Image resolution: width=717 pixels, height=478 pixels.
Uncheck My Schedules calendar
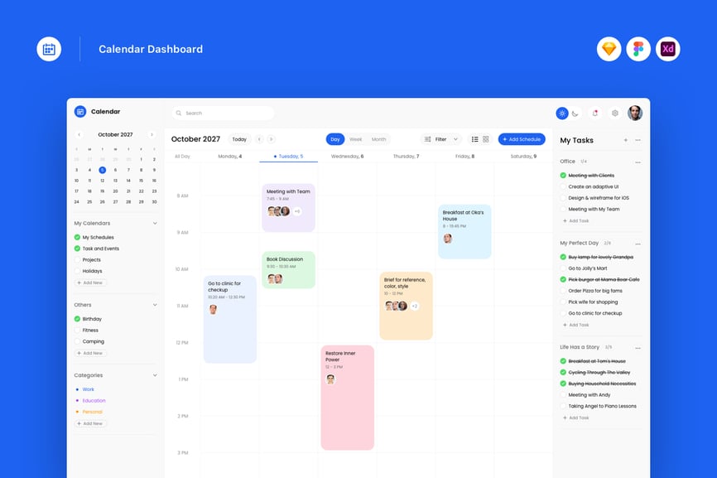tap(78, 238)
